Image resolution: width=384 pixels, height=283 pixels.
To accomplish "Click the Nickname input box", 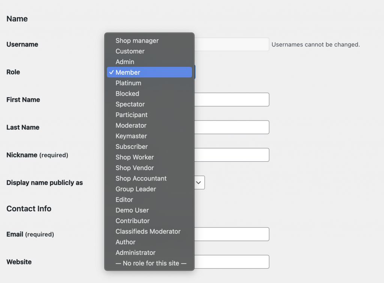I will pos(231,155).
